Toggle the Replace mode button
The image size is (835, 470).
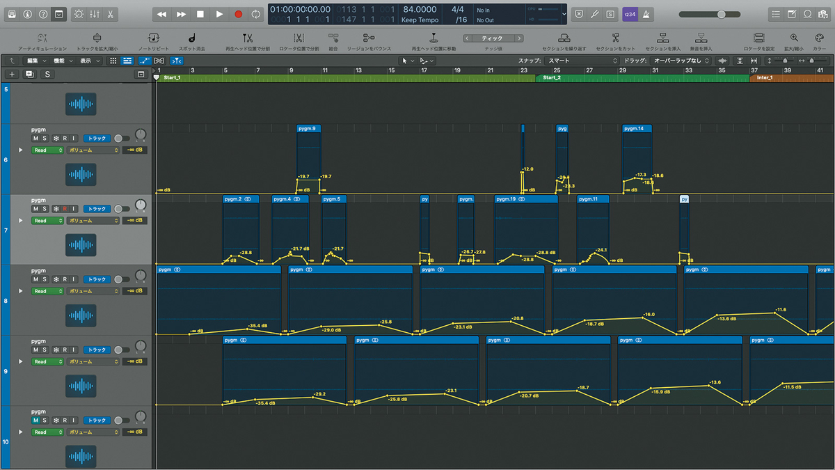tap(580, 14)
